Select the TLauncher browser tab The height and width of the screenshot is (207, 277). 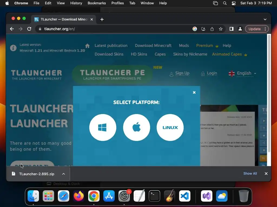point(64,19)
